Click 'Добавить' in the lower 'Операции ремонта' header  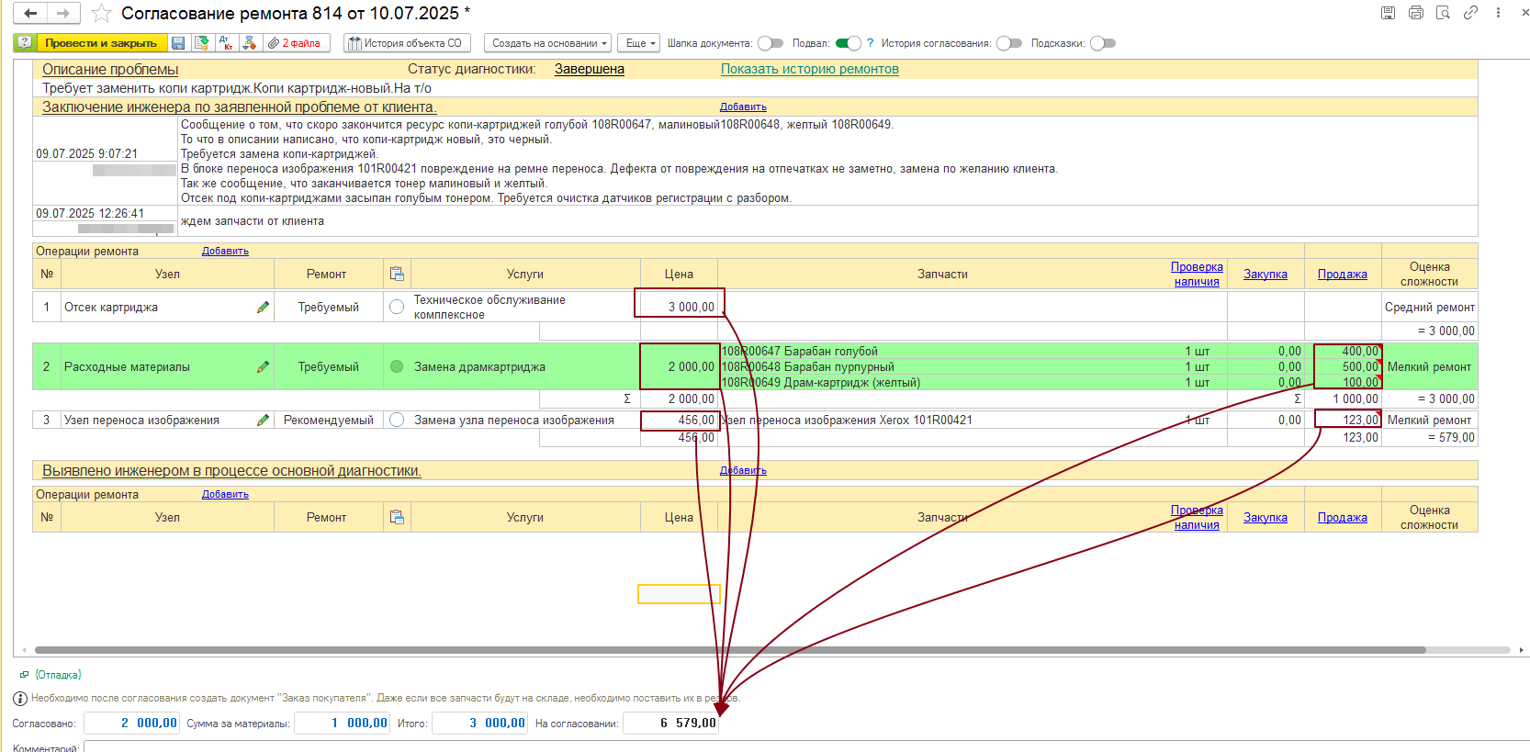[225, 494]
